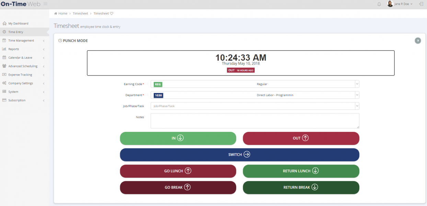Click the RETURN LUNCH button

pyautogui.click(x=301, y=171)
